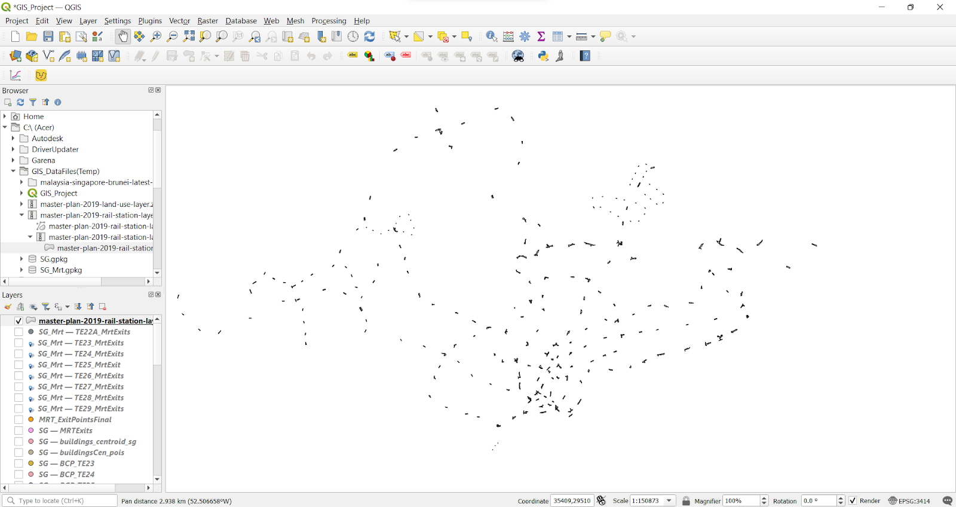Collapse the GIS_DataFiles(Temp) folder
956x507 pixels.
click(x=13, y=171)
